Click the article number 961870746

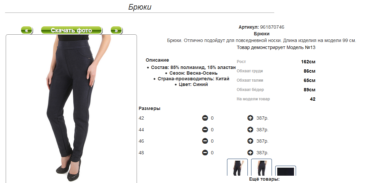pyautogui.click(x=272, y=27)
